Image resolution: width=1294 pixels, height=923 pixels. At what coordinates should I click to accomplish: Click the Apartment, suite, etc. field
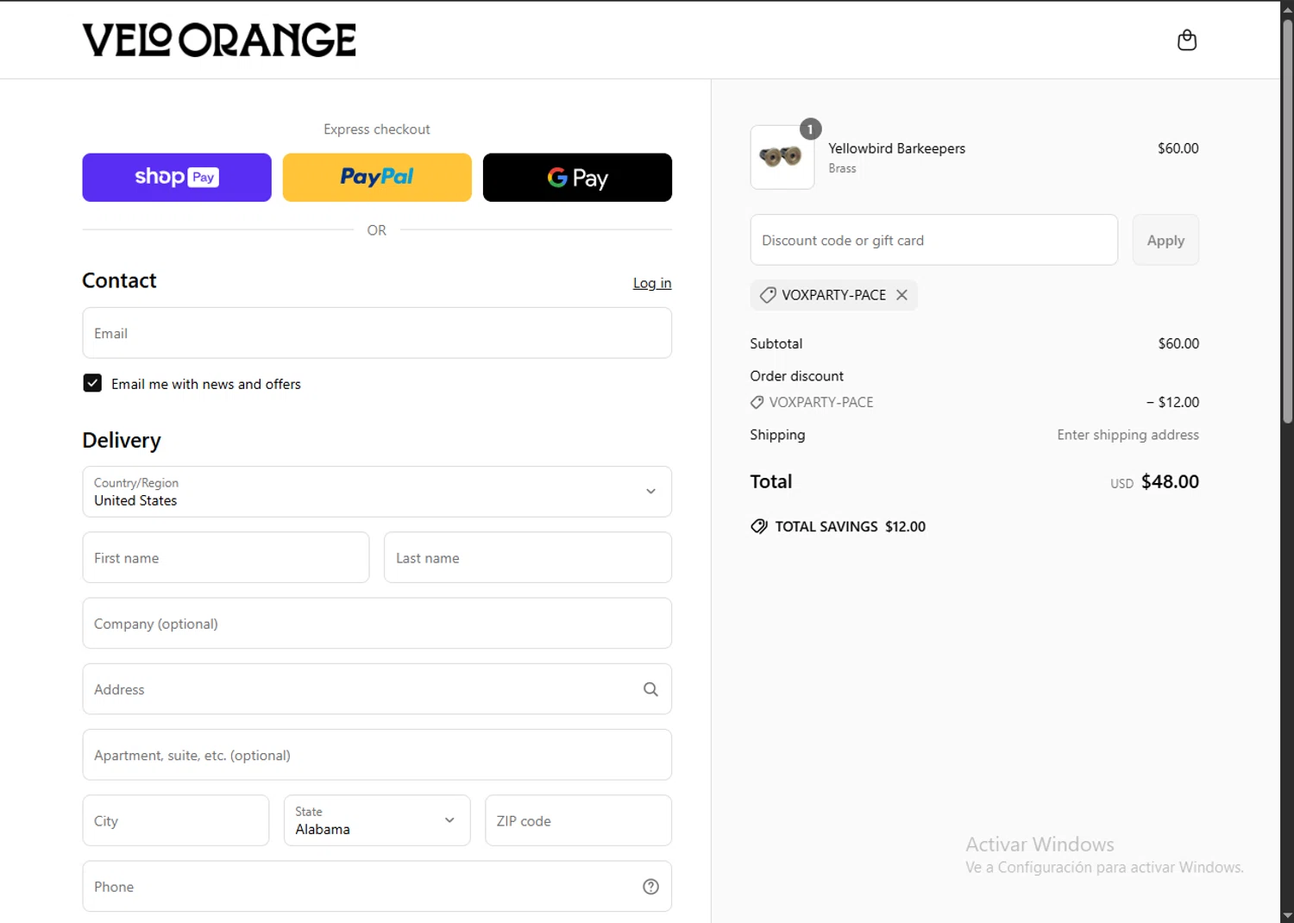(x=377, y=755)
